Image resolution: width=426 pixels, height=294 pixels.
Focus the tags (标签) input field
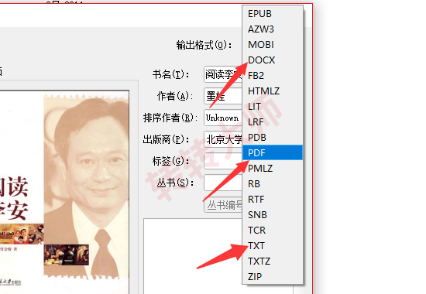pos(223,161)
